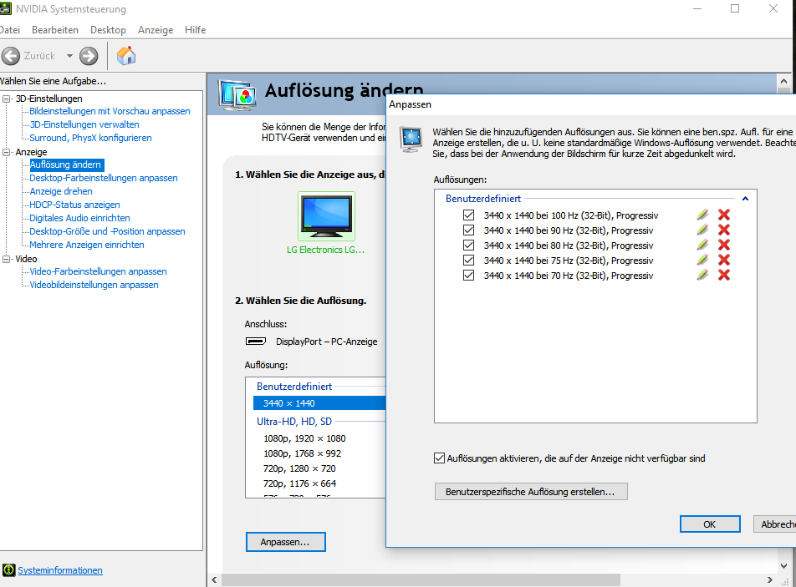The width and height of the screenshot is (796, 587).
Task: Click the vertical scrollbar up arrow
Action: tap(783, 81)
